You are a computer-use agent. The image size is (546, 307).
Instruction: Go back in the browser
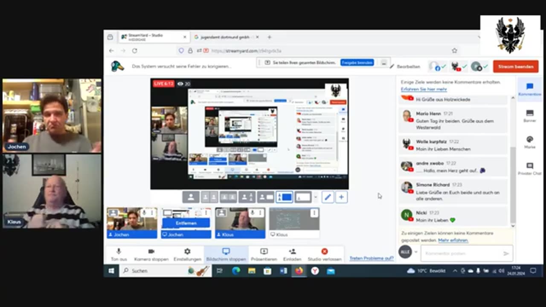click(x=111, y=50)
